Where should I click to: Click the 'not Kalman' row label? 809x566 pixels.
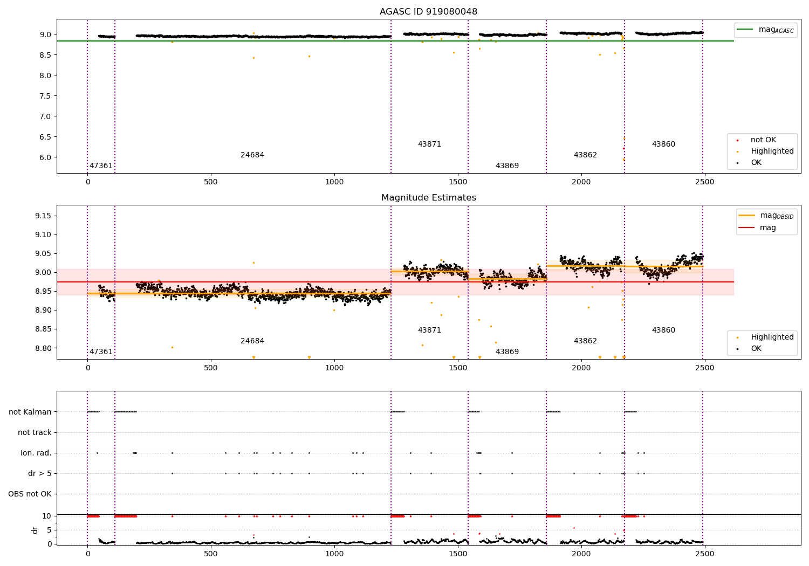click(30, 412)
